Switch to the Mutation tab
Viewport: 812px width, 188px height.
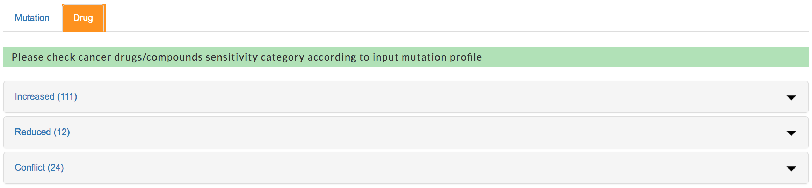click(32, 18)
